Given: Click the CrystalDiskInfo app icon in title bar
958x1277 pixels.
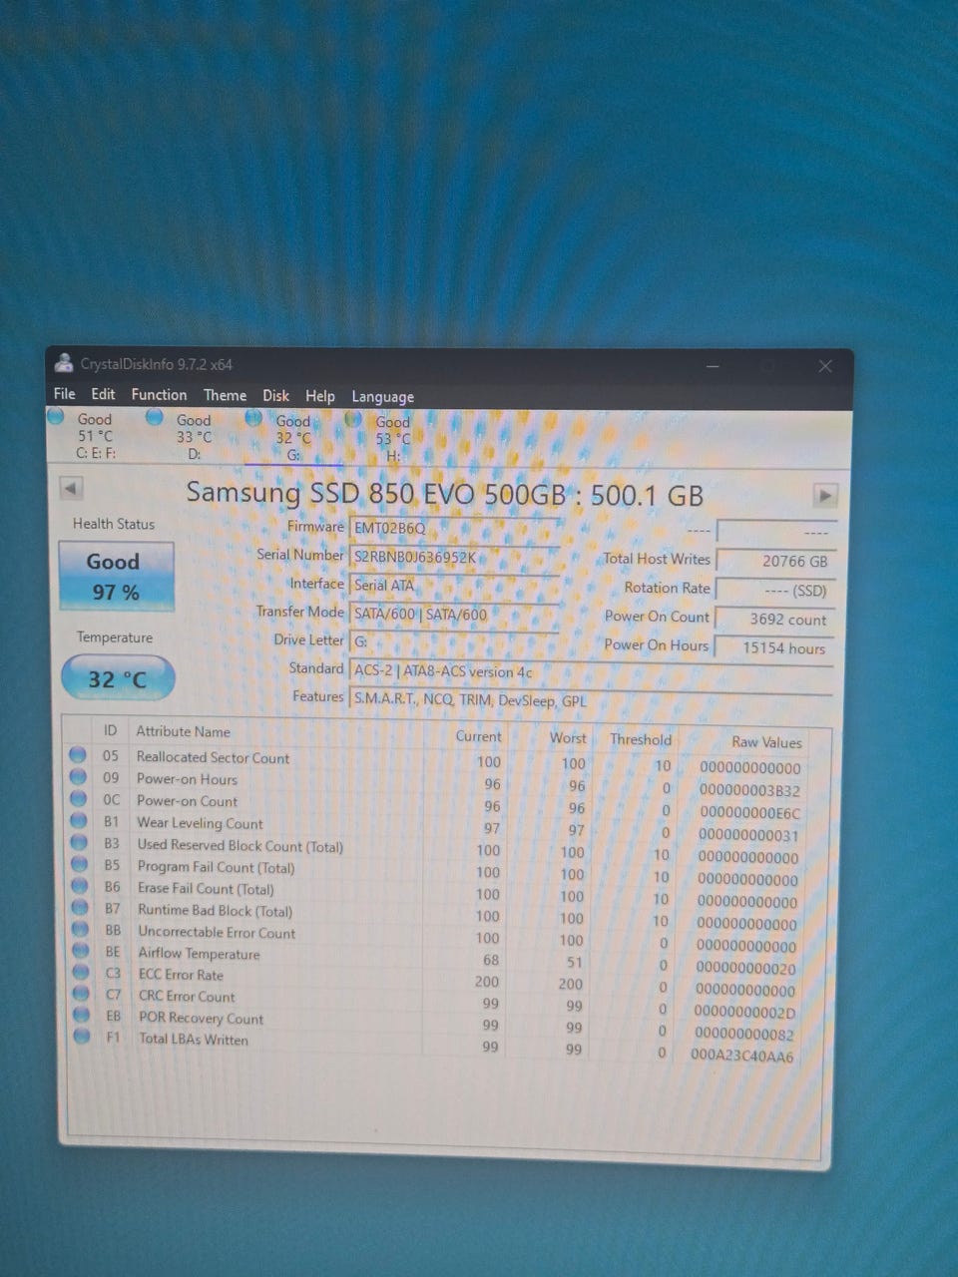Looking at the screenshot, I should (64, 363).
